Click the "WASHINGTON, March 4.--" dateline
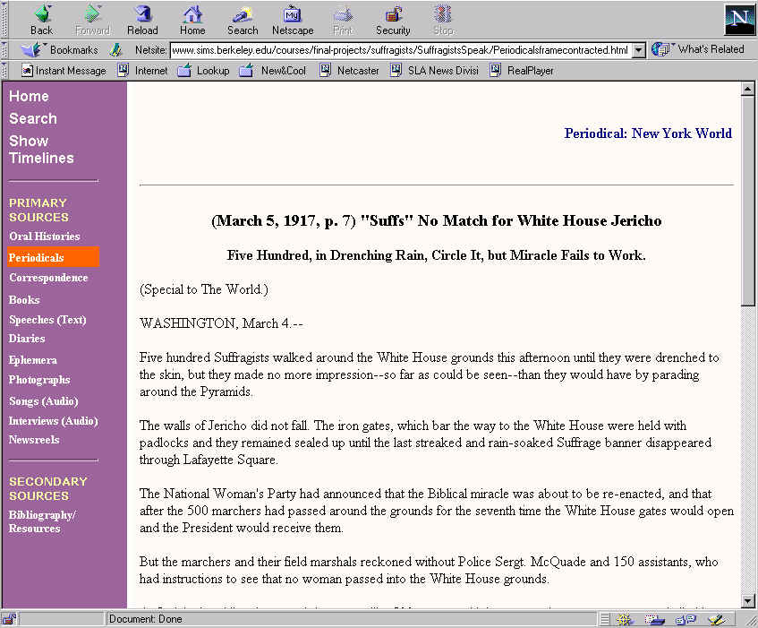 pos(221,323)
